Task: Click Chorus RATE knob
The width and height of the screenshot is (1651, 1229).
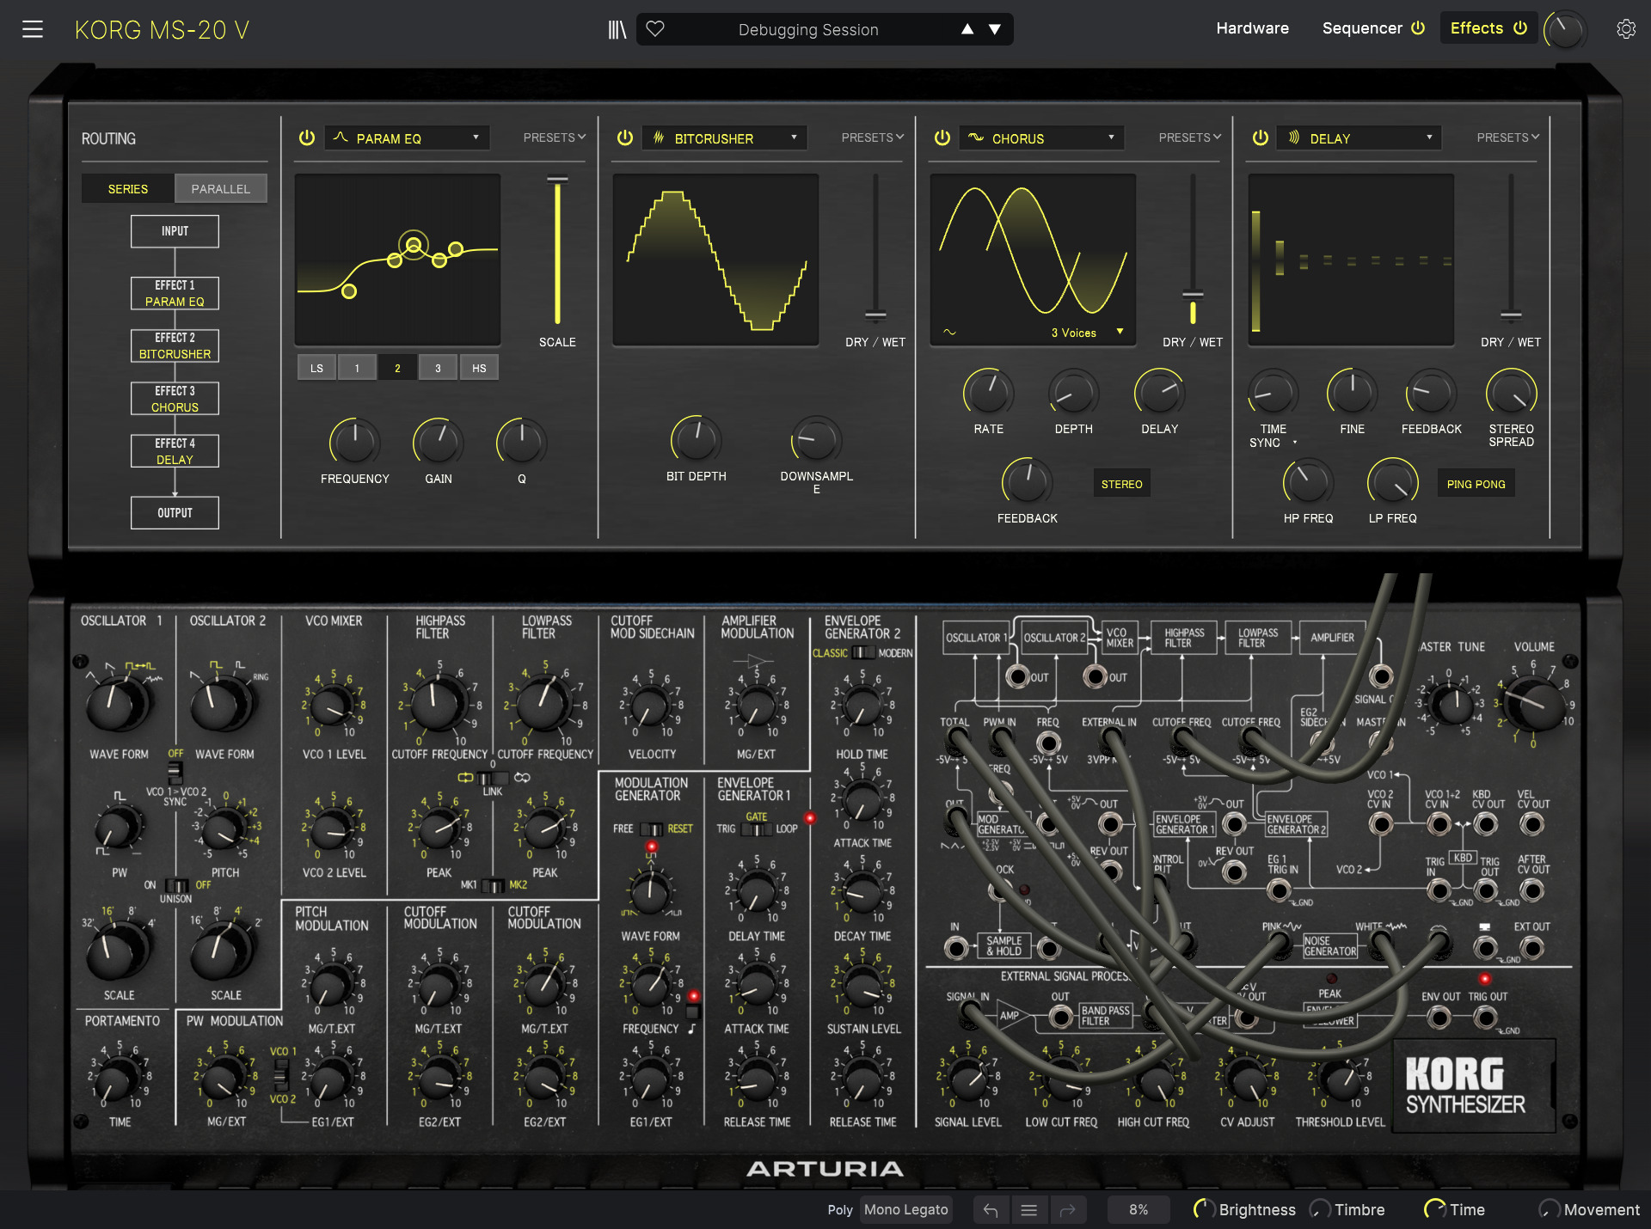Action: coord(989,393)
